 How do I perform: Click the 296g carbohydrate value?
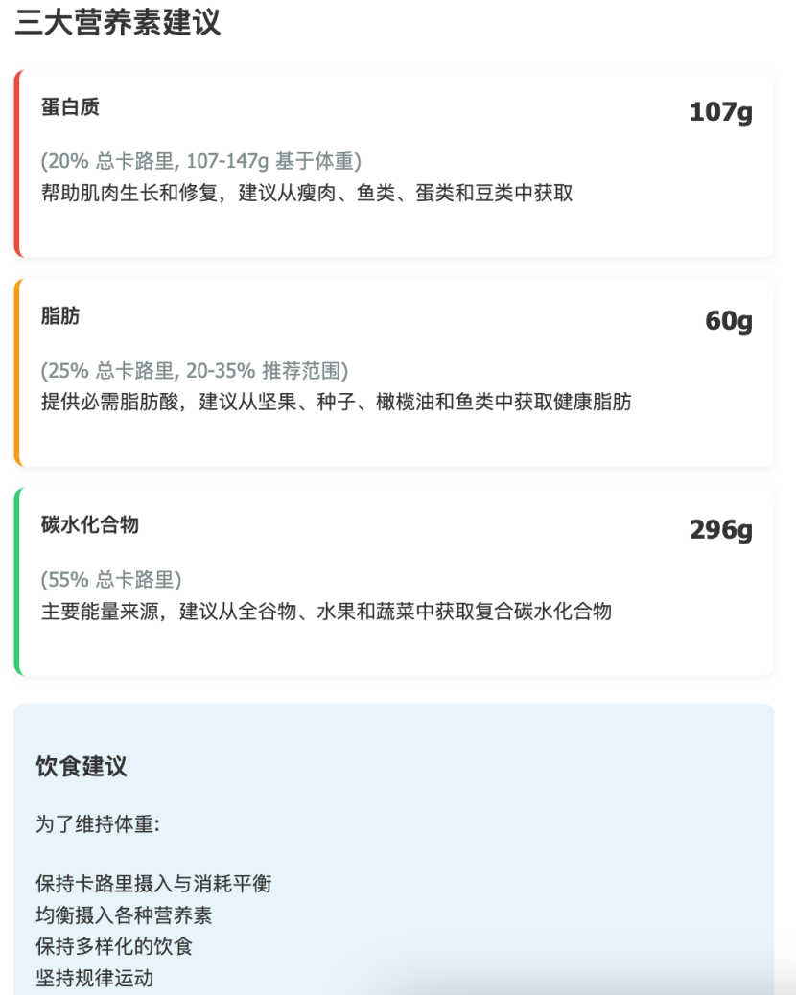click(721, 530)
